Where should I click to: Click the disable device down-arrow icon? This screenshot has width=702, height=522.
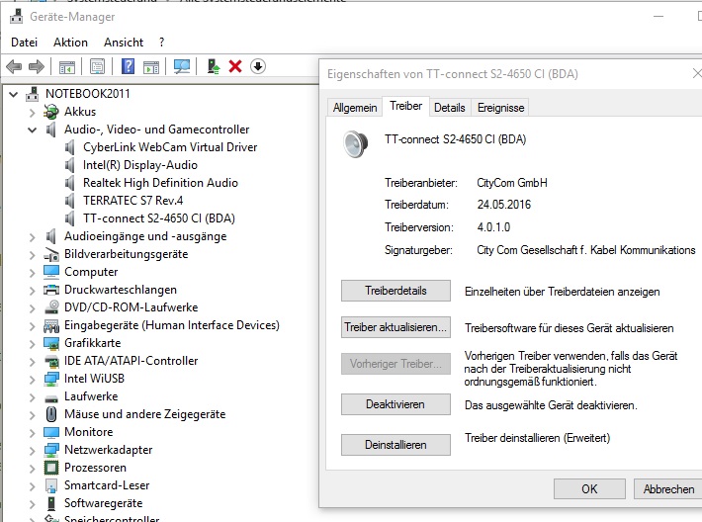tap(258, 66)
